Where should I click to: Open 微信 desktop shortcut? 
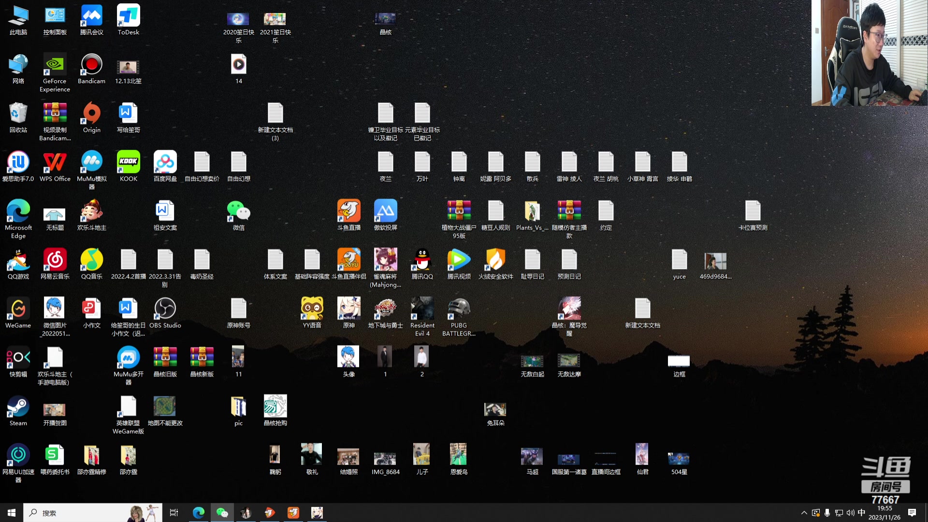tap(239, 215)
